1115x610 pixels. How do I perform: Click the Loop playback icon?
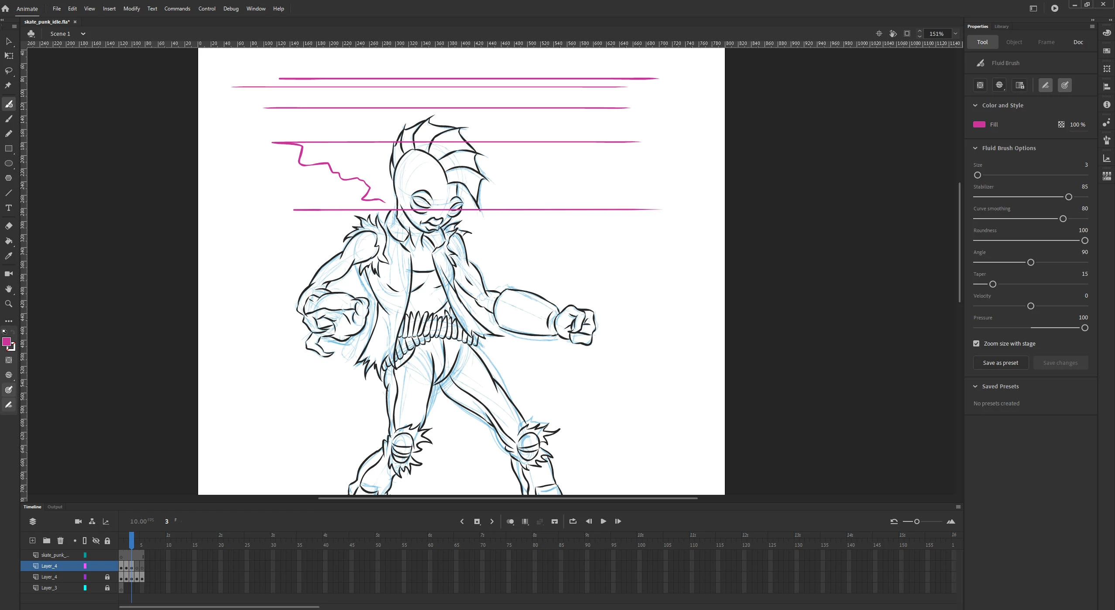[573, 521]
